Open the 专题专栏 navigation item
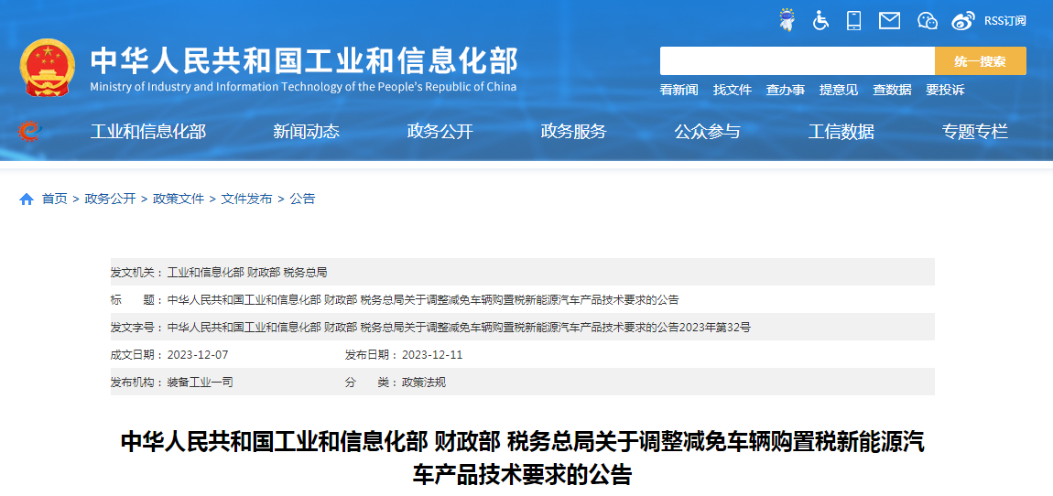The height and width of the screenshot is (496, 1053). [x=974, y=132]
